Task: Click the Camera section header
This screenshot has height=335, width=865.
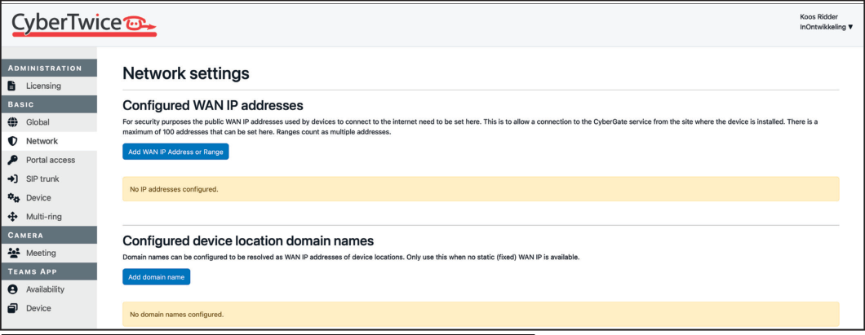Action: (49, 235)
